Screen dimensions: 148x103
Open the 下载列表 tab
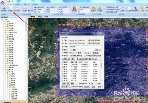[46, 17]
